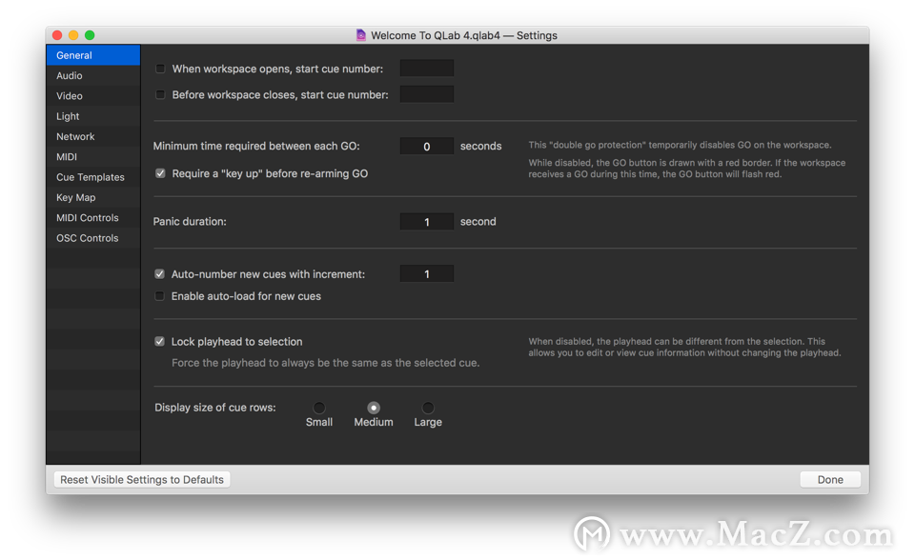The height and width of the screenshot is (560, 915).
Task: Open OSC Controls settings
Action: [92, 238]
